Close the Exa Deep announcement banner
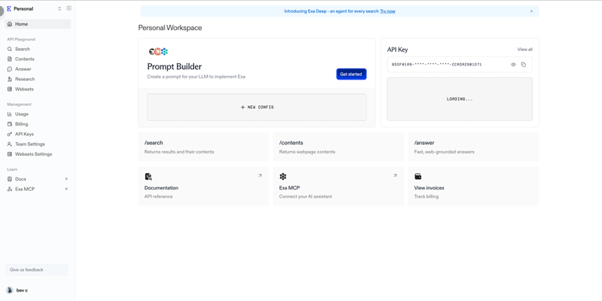The height and width of the screenshot is (301, 602). click(531, 11)
